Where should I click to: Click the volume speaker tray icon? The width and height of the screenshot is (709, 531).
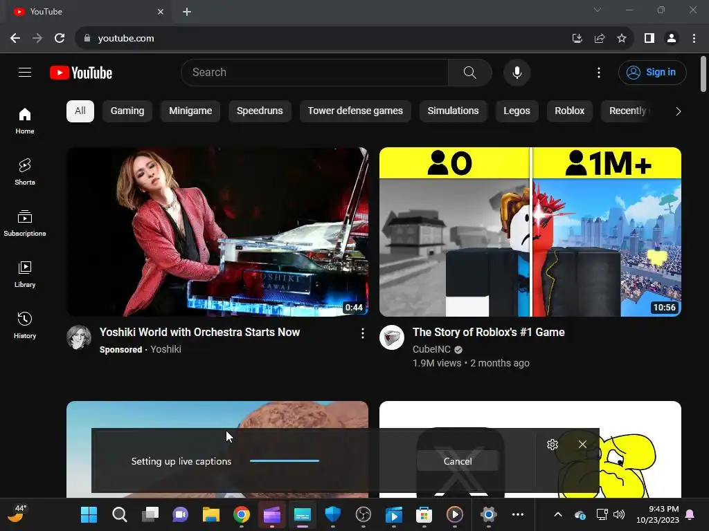tap(618, 514)
